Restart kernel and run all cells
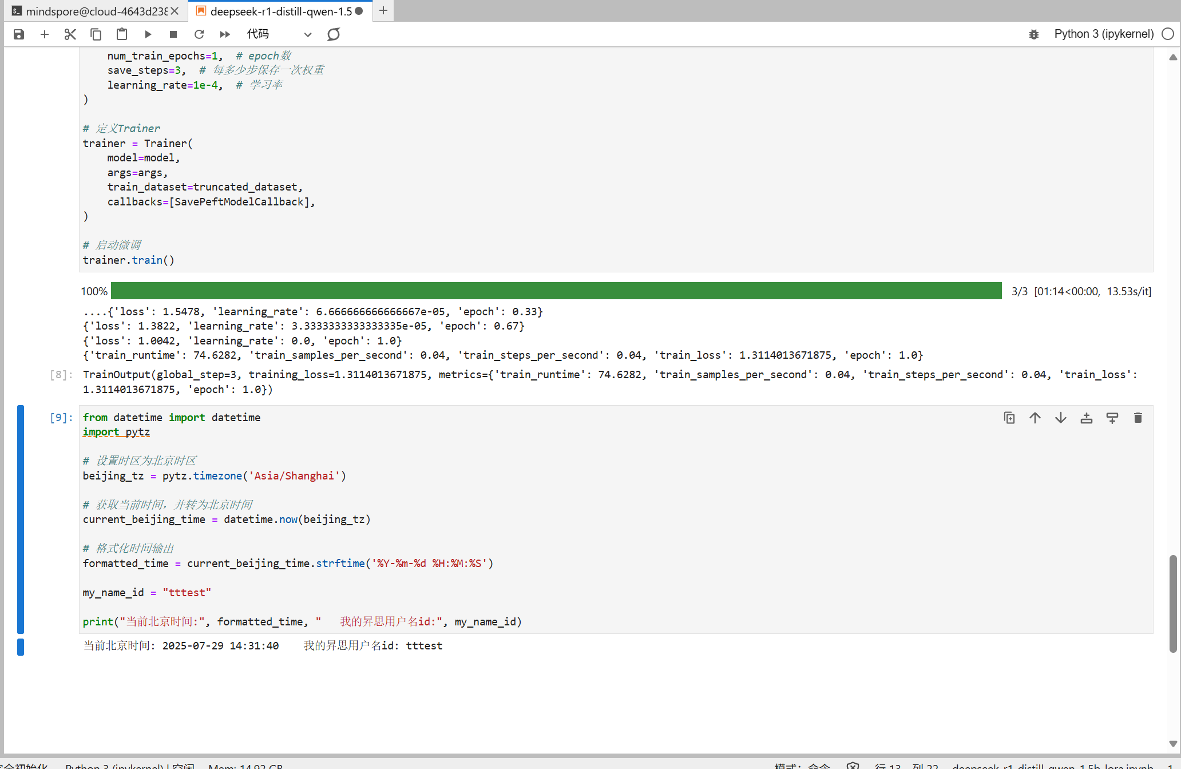This screenshot has width=1181, height=769. 225,34
